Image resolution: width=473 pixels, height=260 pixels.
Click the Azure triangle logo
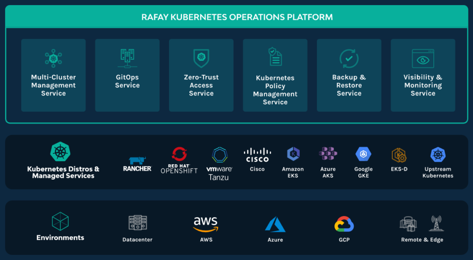[275, 224]
